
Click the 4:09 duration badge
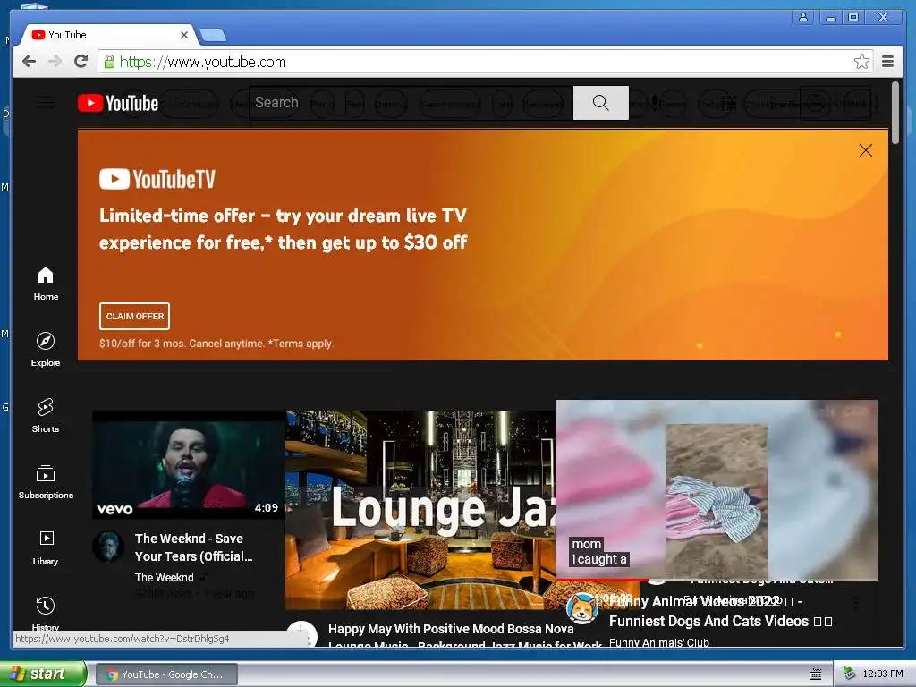point(267,508)
